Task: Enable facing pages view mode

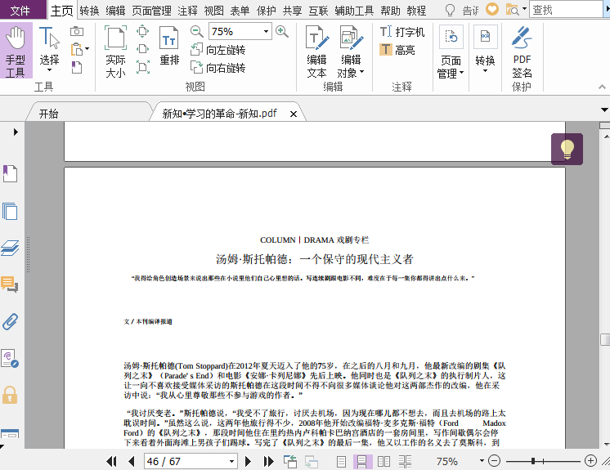Action: [x=383, y=462]
